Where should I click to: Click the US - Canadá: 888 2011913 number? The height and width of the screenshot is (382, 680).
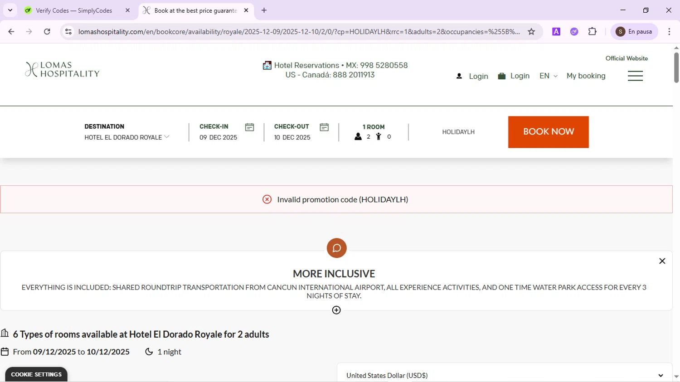click(330, 75)
